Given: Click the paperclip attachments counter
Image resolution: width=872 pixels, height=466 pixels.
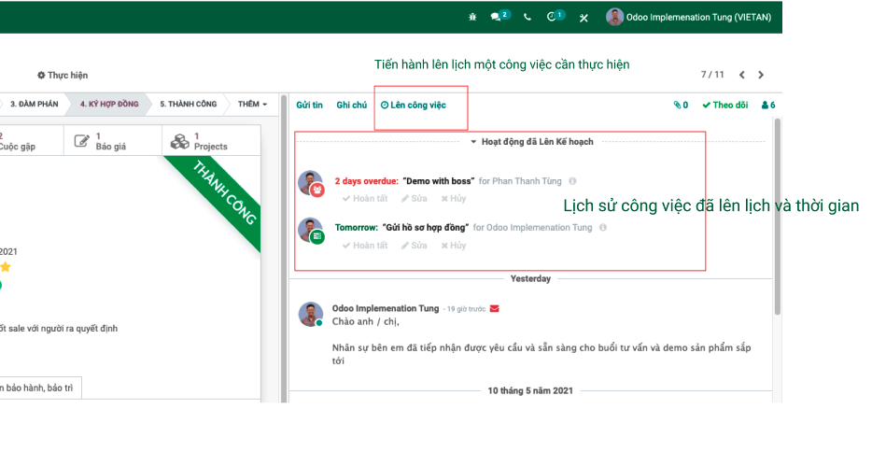Looking at the screenshot, I should (x=681, y=105).
